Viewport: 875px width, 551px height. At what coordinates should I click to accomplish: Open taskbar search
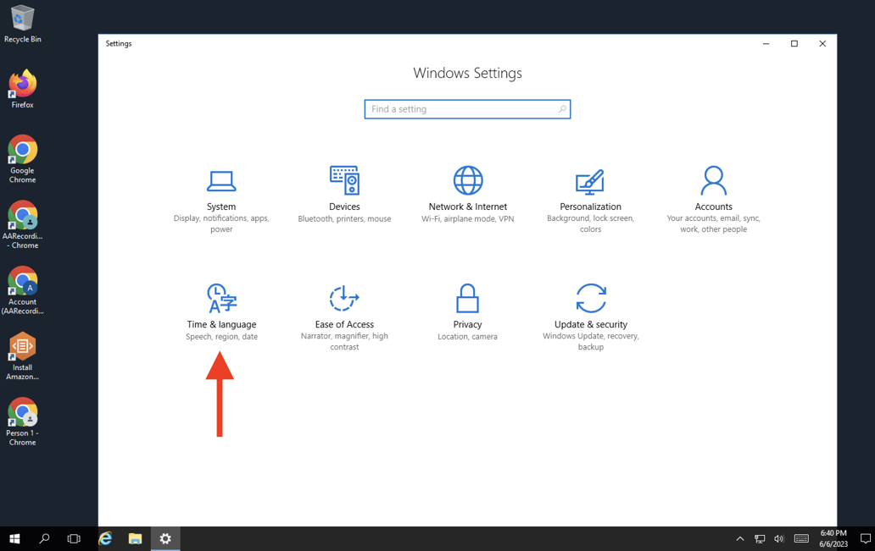(x=44, y=538)
